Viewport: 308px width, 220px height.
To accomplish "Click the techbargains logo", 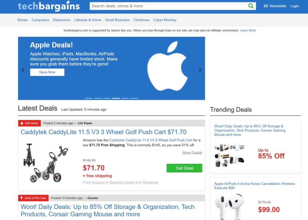I will pos(49,6).
